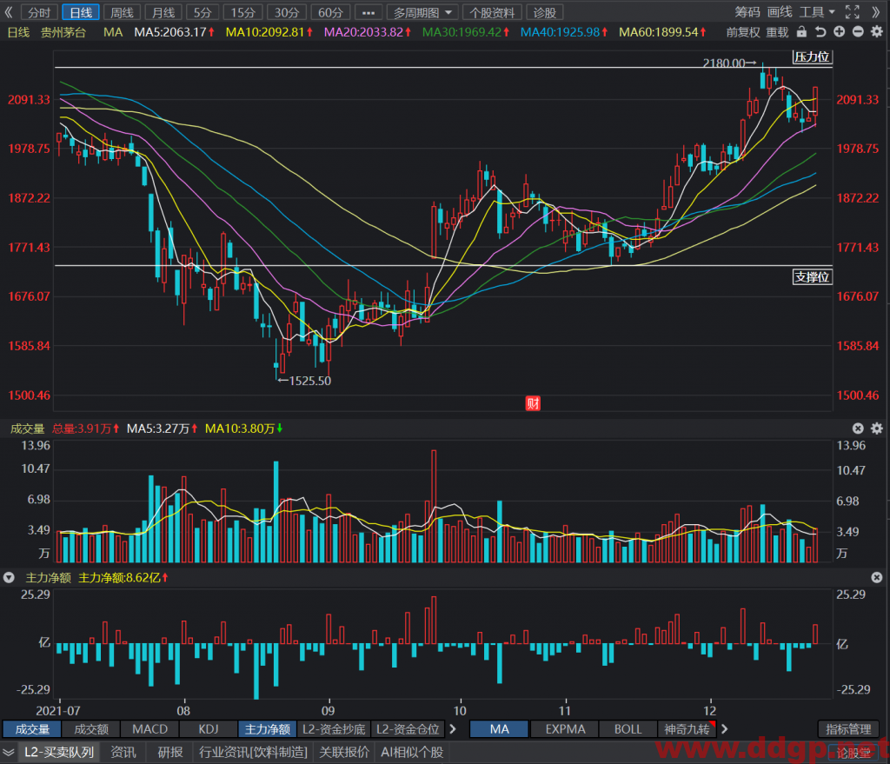Toggle fullscreen chart view icon
Viewport: 890px width, 764px height.
(853, 12)
